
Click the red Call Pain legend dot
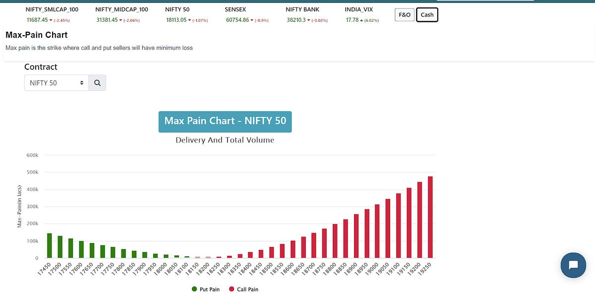click(x=231, y=289)
